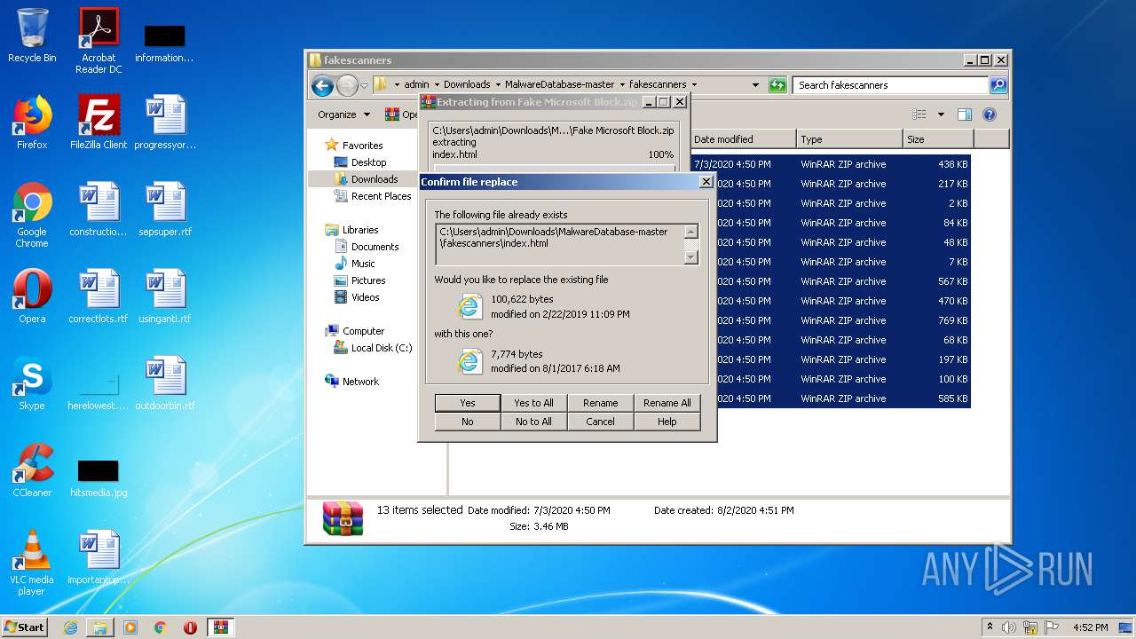Select the 585 KB ZIP archive row
Screen dimensions: 1136x639
tap(830, 398)
